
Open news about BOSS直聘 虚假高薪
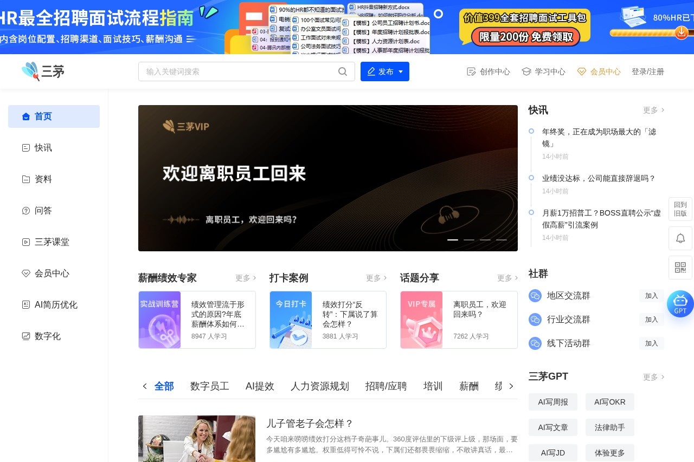601,219
